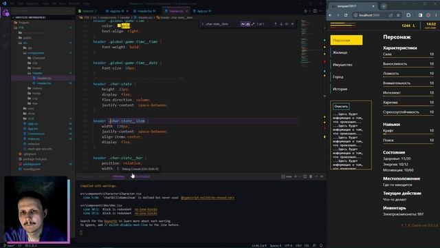Expand replace field in the find widget
The image size is (440, 248).
202,24
